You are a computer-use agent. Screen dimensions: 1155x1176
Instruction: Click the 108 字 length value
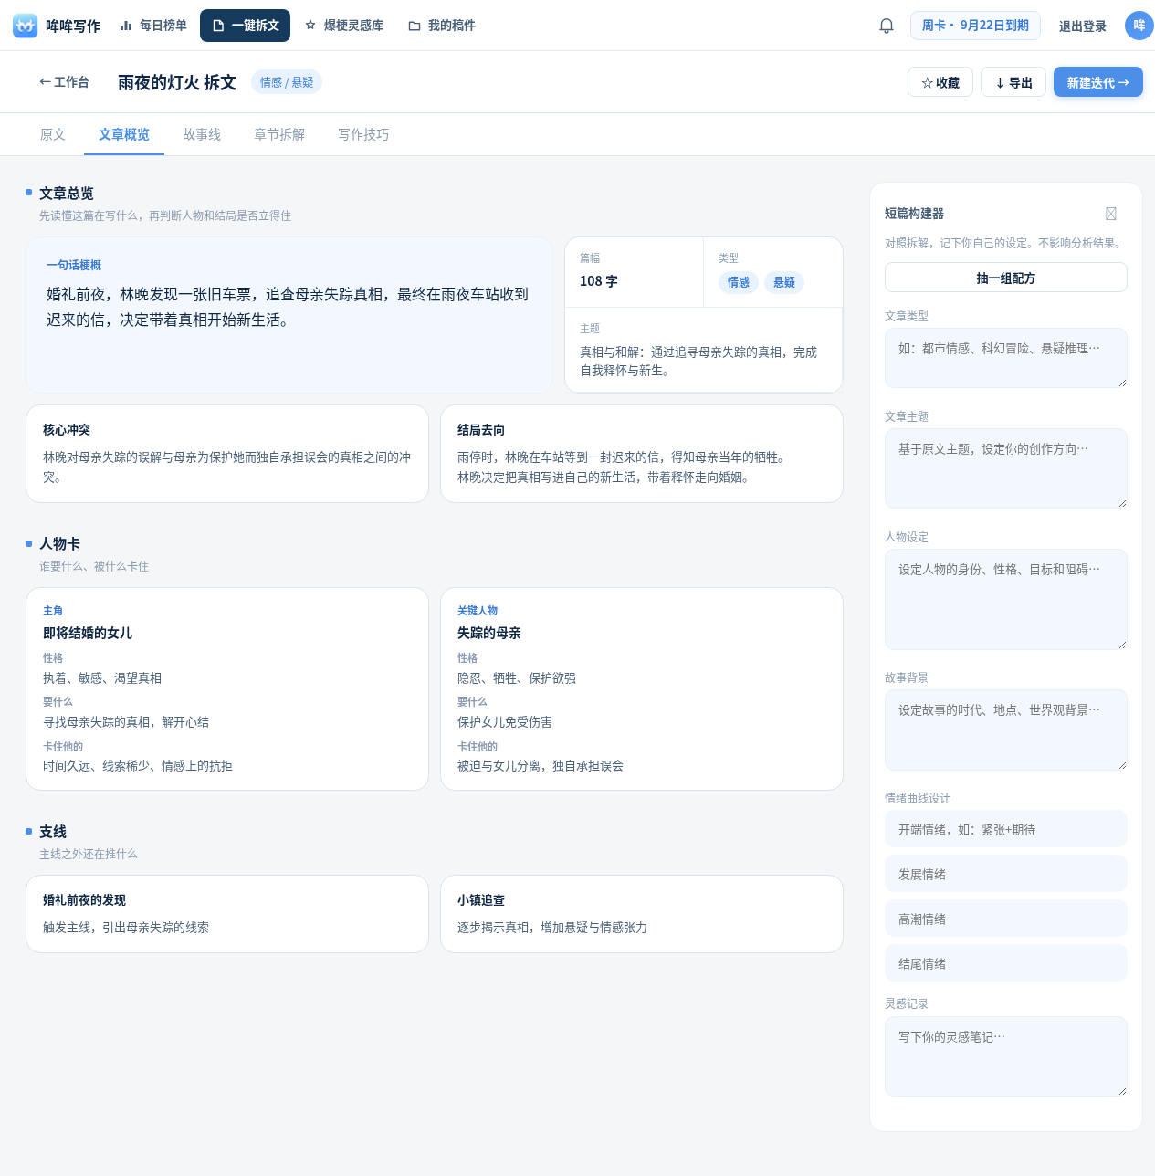coord(599,281)
